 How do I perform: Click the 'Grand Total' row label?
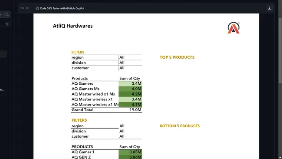click(x=82, y=110)
